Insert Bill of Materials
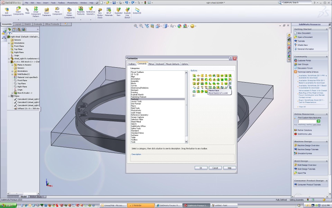Screen dimensions: 332x208 click(x=109, y=12)
